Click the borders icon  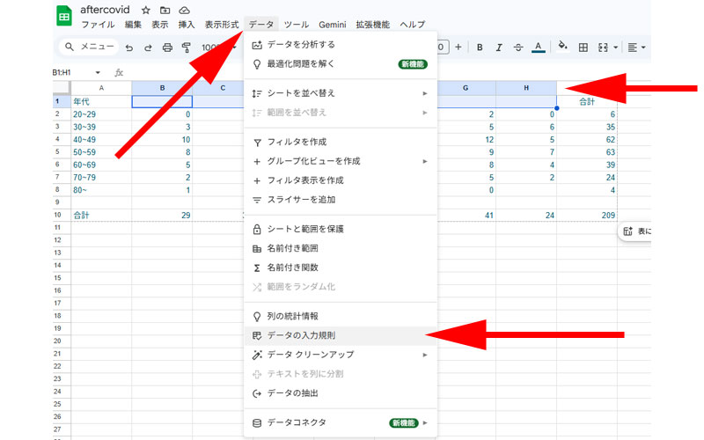(583, 48)
